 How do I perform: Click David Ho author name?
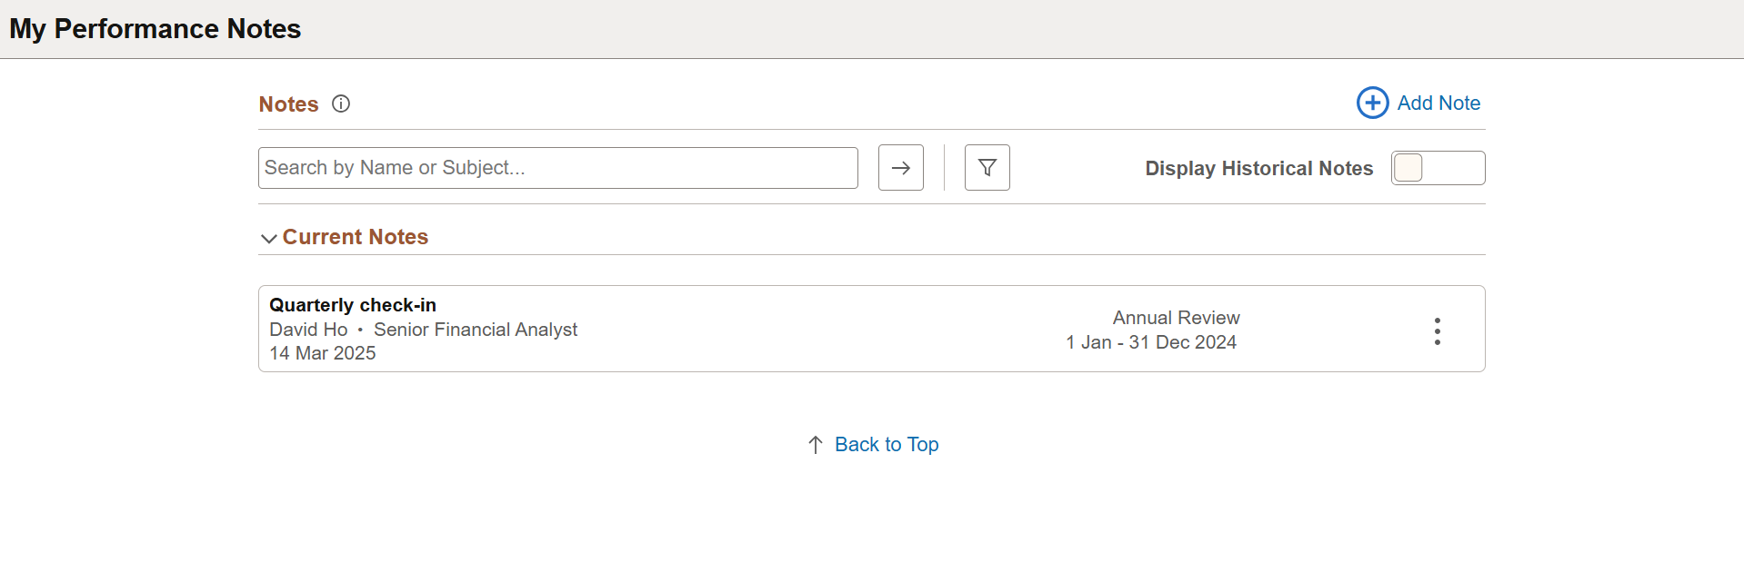[308, 330]
